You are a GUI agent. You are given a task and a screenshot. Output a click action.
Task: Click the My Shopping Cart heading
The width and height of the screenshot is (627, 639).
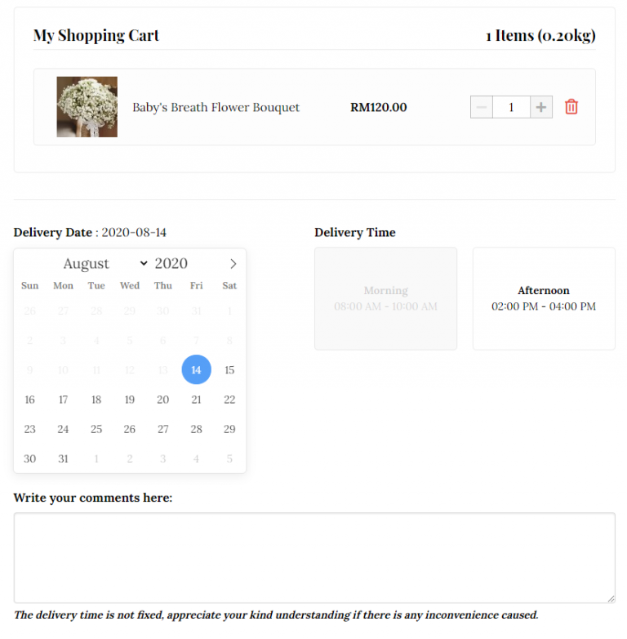click(x=96, y=35)
